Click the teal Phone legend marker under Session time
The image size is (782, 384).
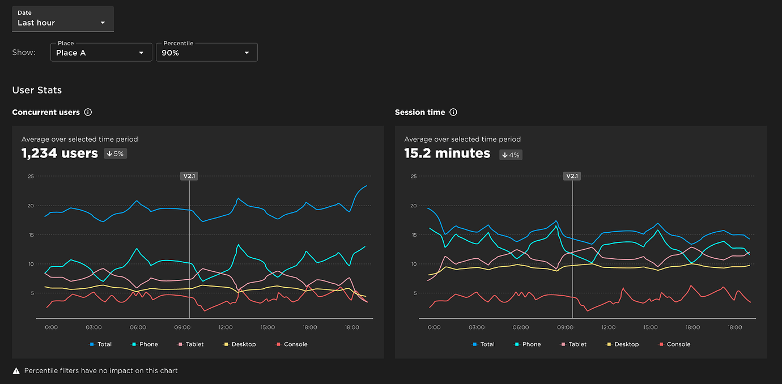tap(517, 344)
